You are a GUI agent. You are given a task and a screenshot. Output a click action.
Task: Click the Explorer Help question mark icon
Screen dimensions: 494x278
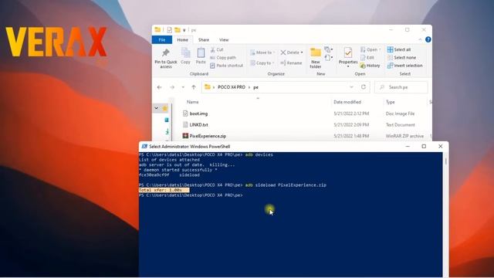428,39
